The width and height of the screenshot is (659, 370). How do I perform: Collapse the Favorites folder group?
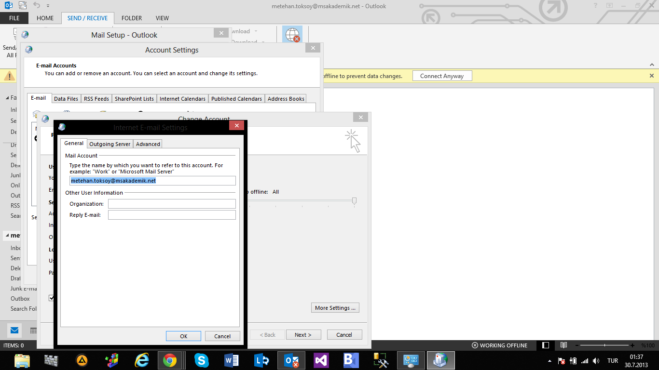(x=7, y=98)
